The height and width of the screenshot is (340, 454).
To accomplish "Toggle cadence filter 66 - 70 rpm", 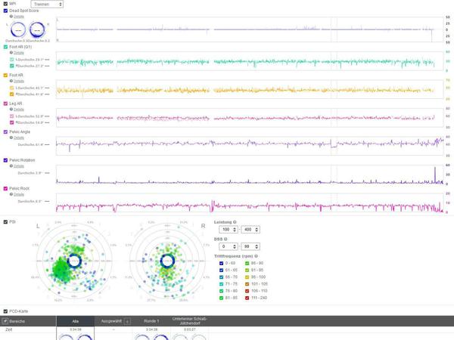I will (222, 277).
